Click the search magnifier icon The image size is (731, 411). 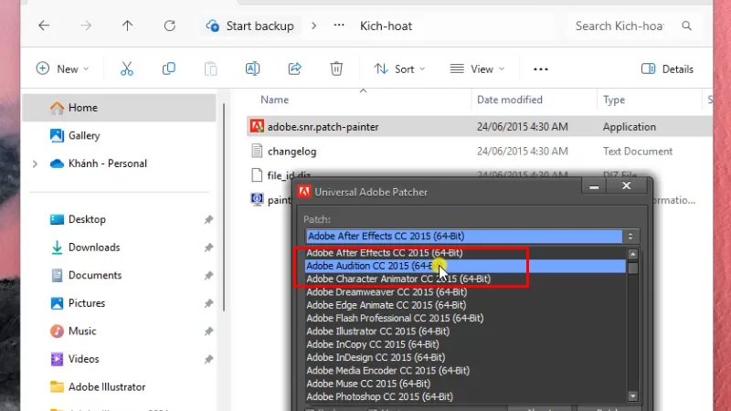(687, 26)
